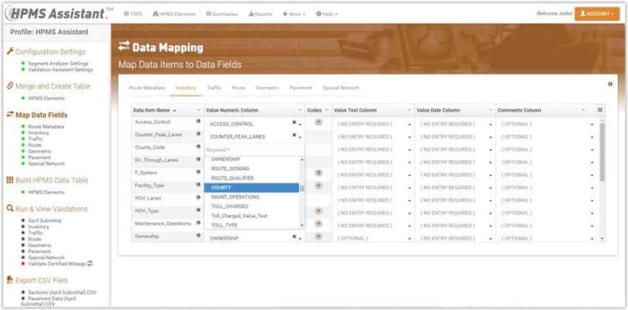Open the Value Text Column header menu arrow
The height and width of the screenshot is (310, 628).
(x=409, y=110)
